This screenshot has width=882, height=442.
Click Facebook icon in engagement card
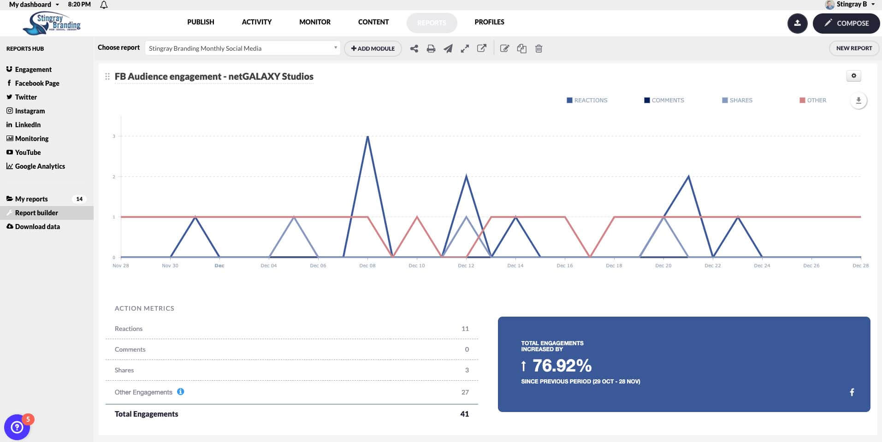[852, 392]
